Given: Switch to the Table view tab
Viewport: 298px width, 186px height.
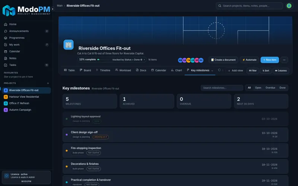Looking at the screenshot, I should click(x=69, y=70).
